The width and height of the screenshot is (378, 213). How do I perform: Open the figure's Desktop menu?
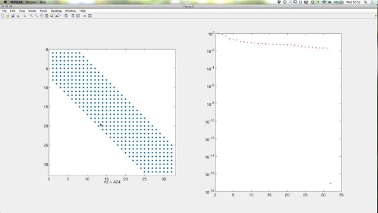point(56,11)
